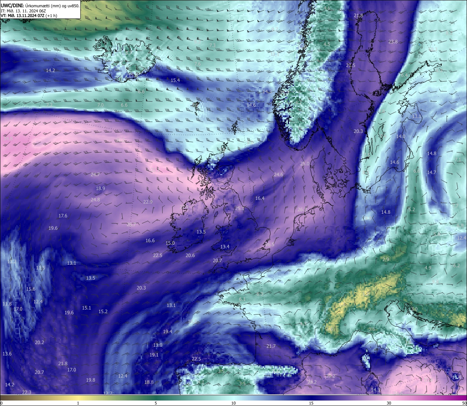The width and height of the screenshot is (467, 406).
Task: Pick the green section of the color bar
Action: 156,397
